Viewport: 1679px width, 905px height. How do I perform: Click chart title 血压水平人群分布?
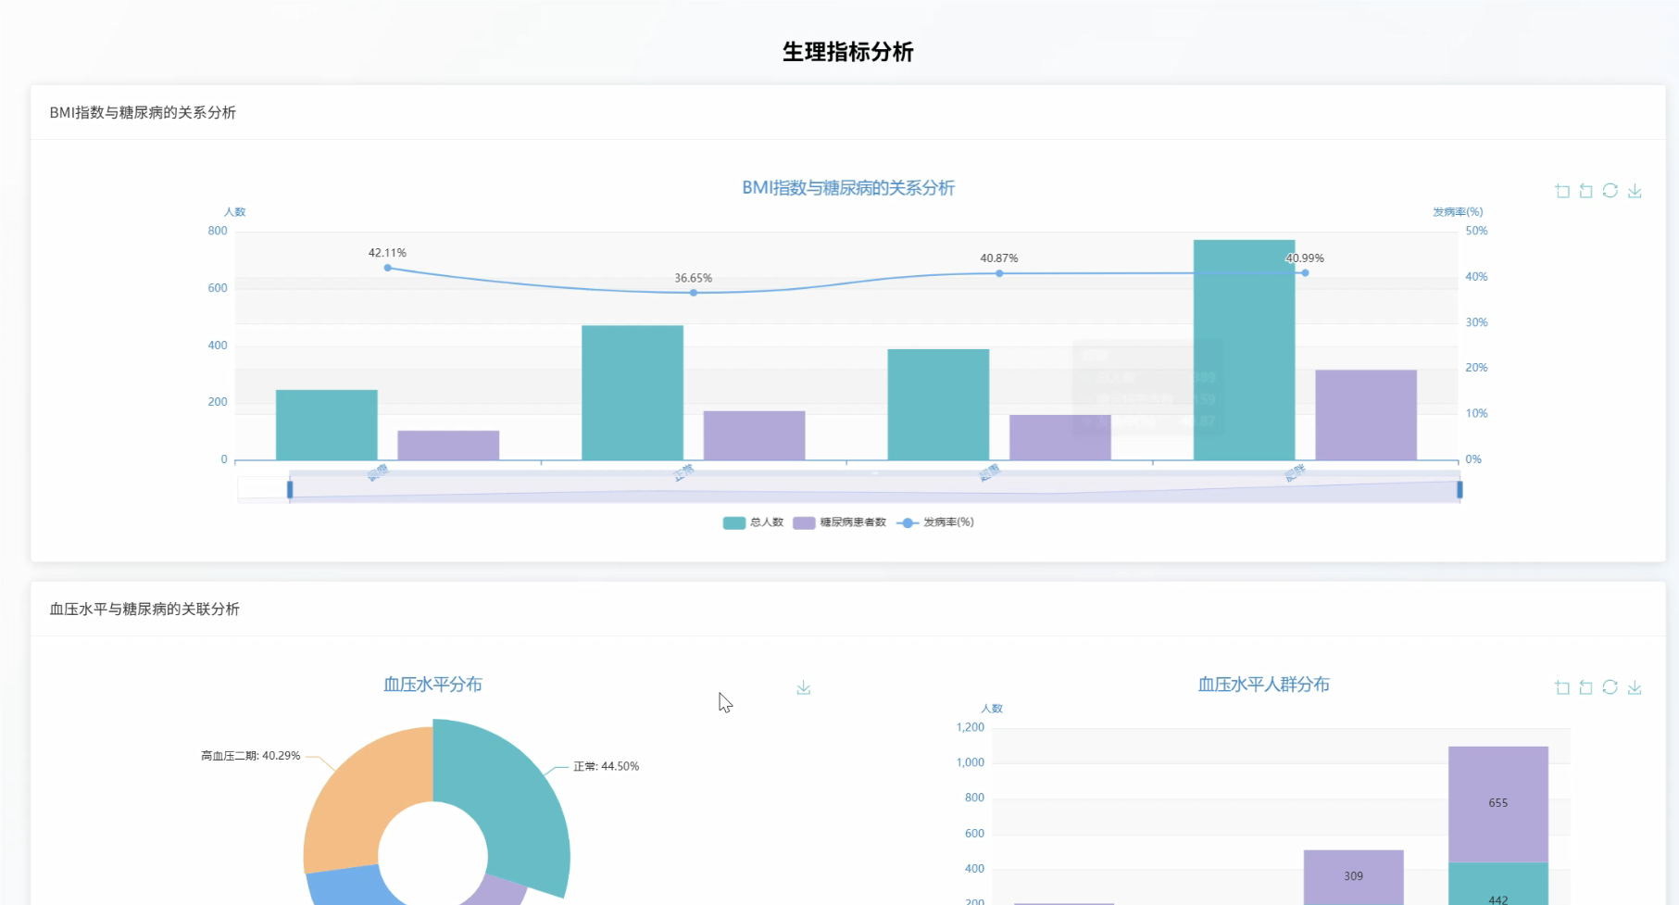pos(1264,685)
